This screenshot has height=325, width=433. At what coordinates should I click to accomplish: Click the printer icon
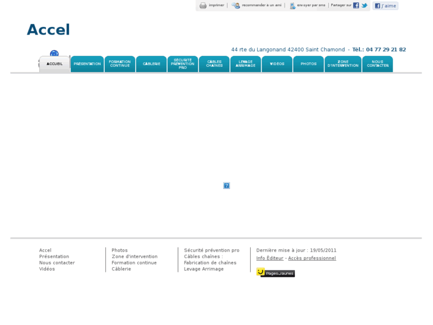tap(203, 5)
